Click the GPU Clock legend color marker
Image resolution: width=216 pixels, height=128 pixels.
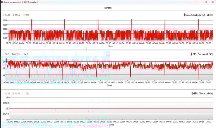click(192, 93)
